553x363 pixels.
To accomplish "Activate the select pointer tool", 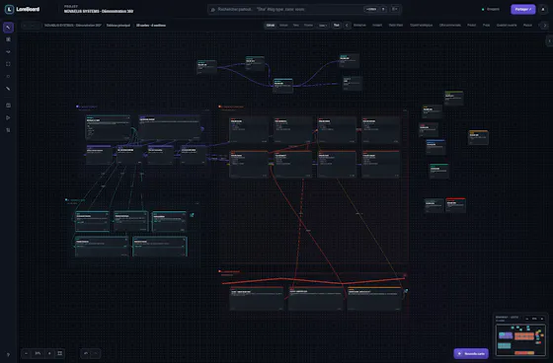I will tap(8, 28).
